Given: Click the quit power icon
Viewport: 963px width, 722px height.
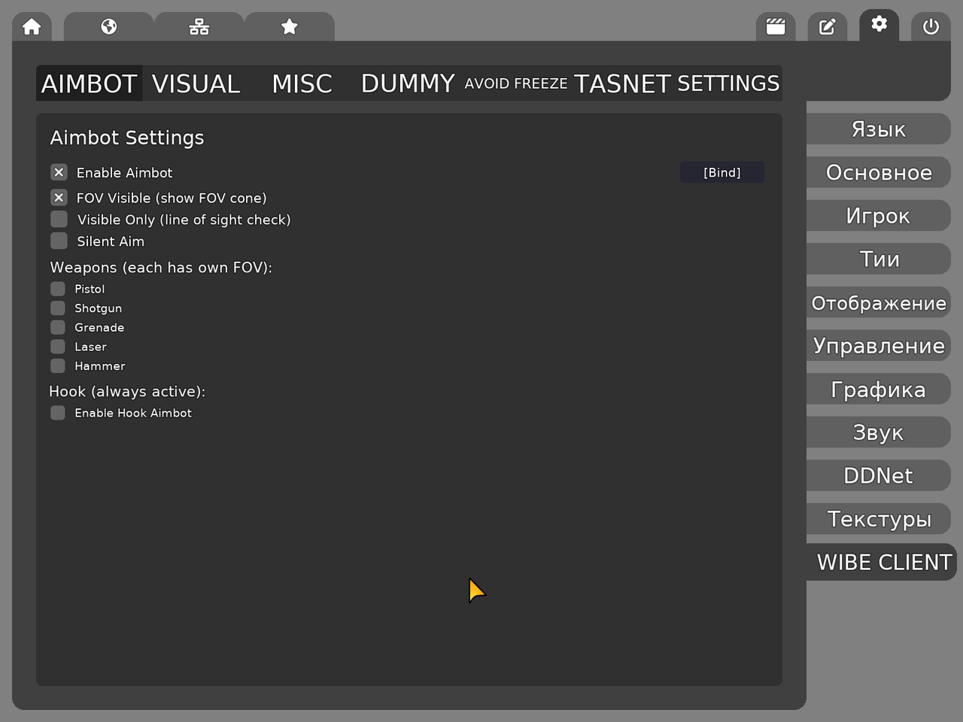Looking at the screenshot, I should click(931, 27).
